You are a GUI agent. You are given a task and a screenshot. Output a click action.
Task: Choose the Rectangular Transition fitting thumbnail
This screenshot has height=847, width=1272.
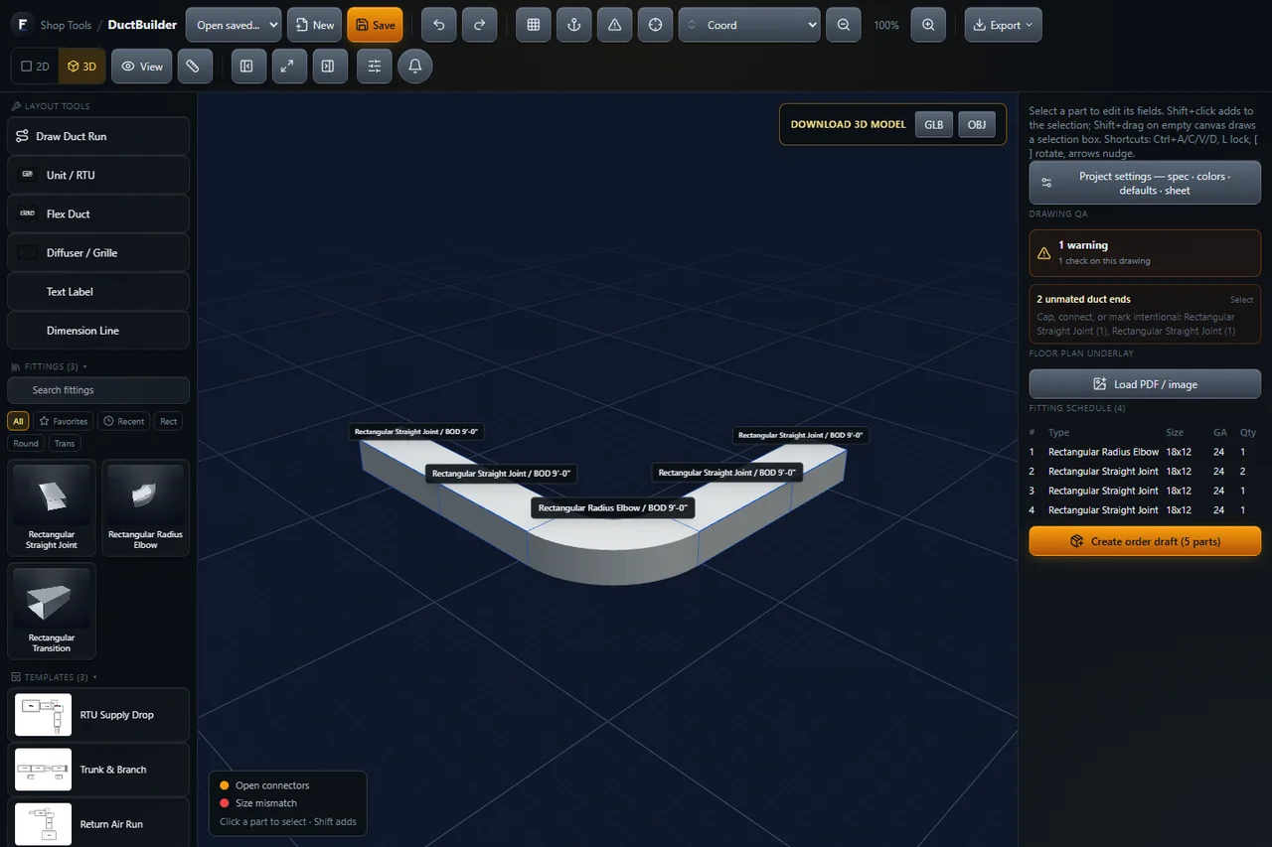pos(52,611)
